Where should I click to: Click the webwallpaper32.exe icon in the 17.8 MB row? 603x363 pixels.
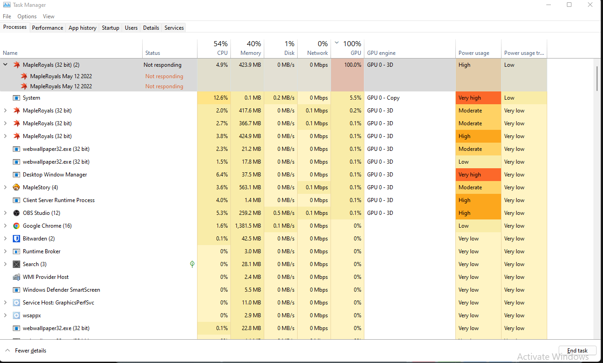pos(16,162)
